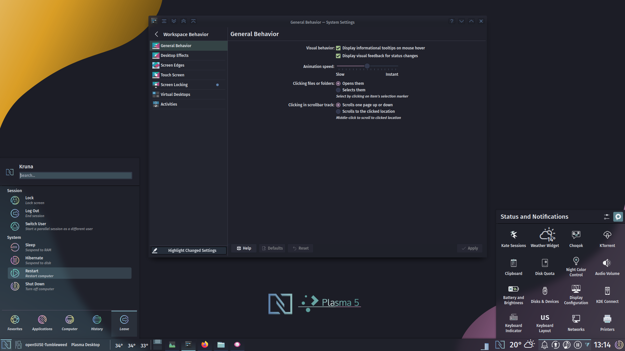This screenshot has height=351, width=625.
Task: Open KDE Connect
Action: click(607, 294)
